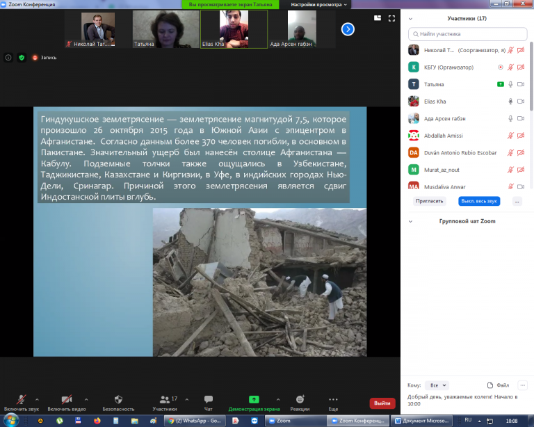This screenshot has width=534, height=427.
Task: Enter full screen mode via corner icon
Action: (x=392, y=18)
